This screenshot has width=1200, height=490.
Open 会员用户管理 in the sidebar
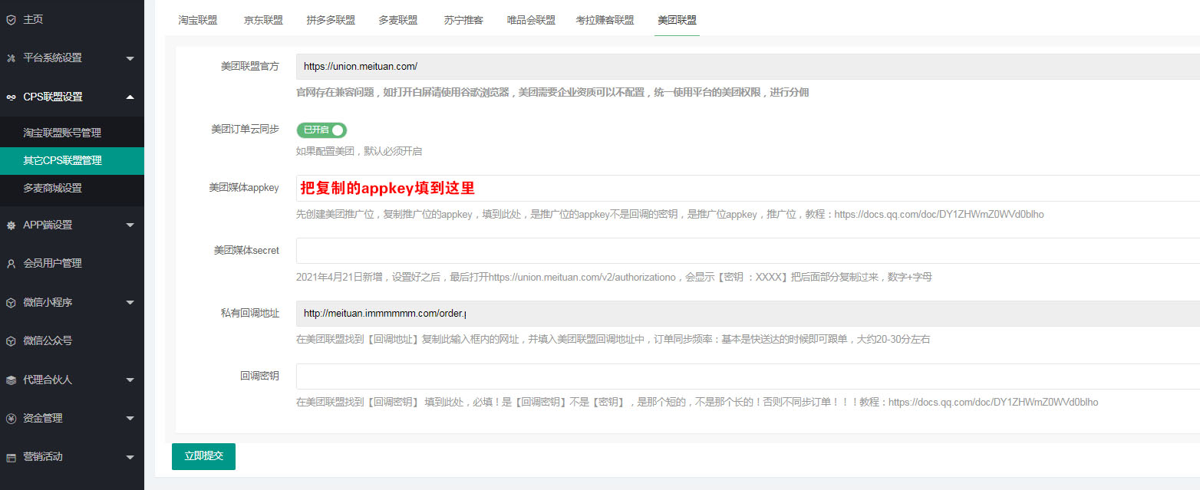point(53,263)
